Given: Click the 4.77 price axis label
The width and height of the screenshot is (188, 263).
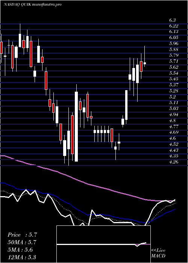Looking at the screenshot, I should [174, 126].
